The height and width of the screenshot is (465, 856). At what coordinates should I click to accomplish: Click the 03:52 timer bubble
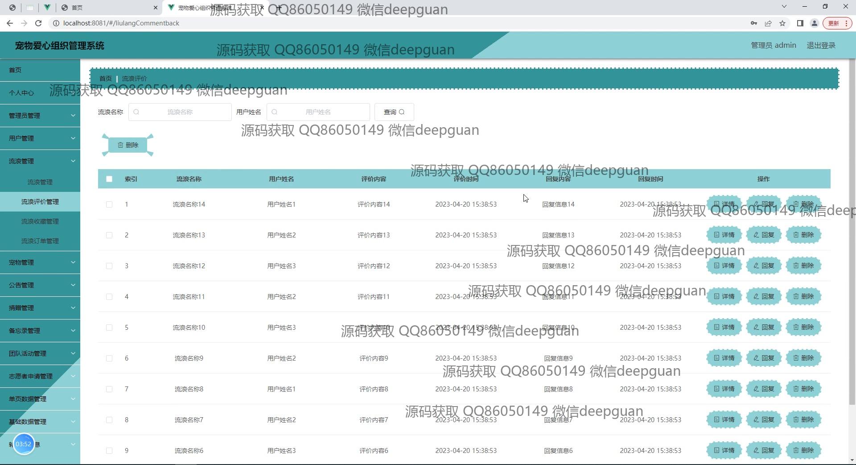pyautogui.click(x=24, y=444)
